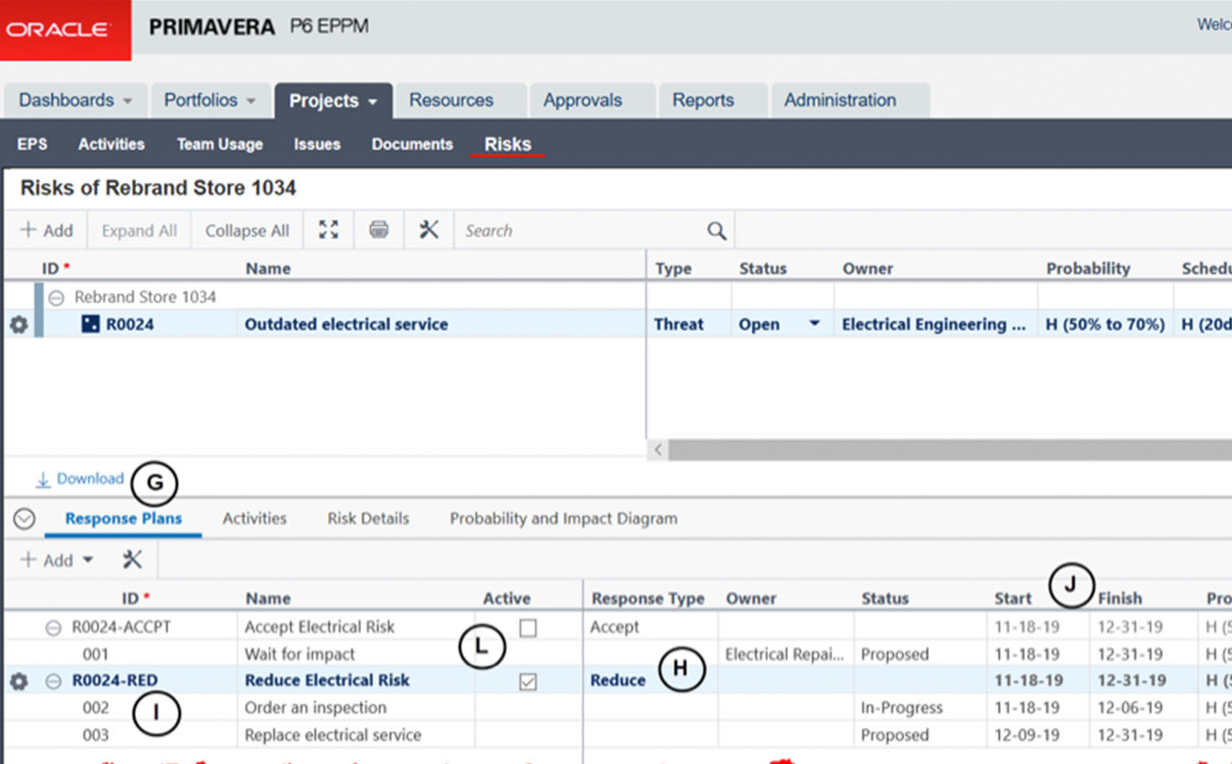
Task: Open the Status dropdown for Open risk
Action: tap(814, 324)
